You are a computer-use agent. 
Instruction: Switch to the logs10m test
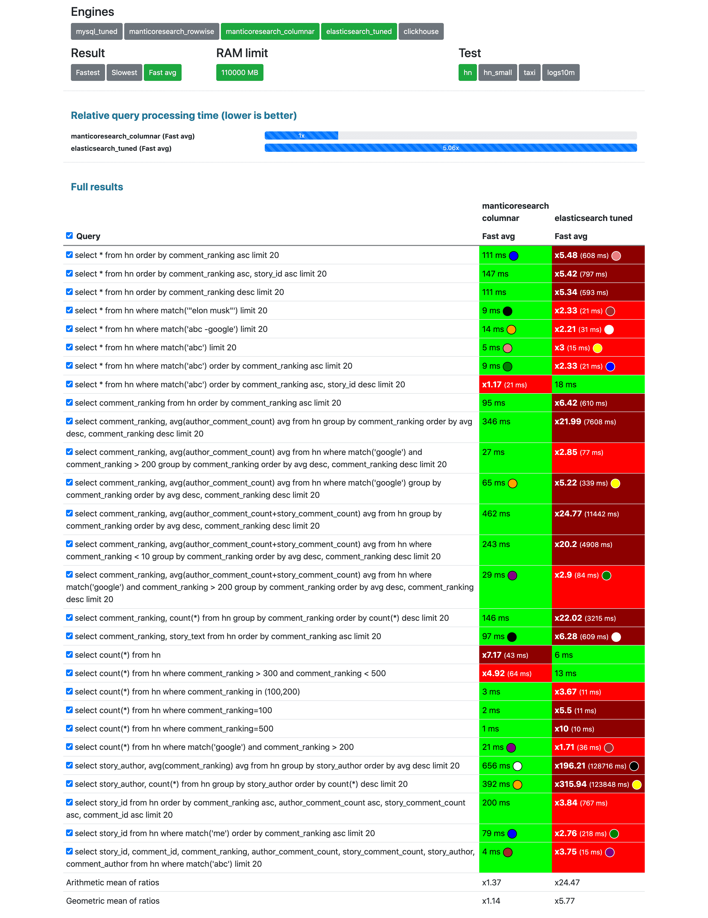(561, 72)
